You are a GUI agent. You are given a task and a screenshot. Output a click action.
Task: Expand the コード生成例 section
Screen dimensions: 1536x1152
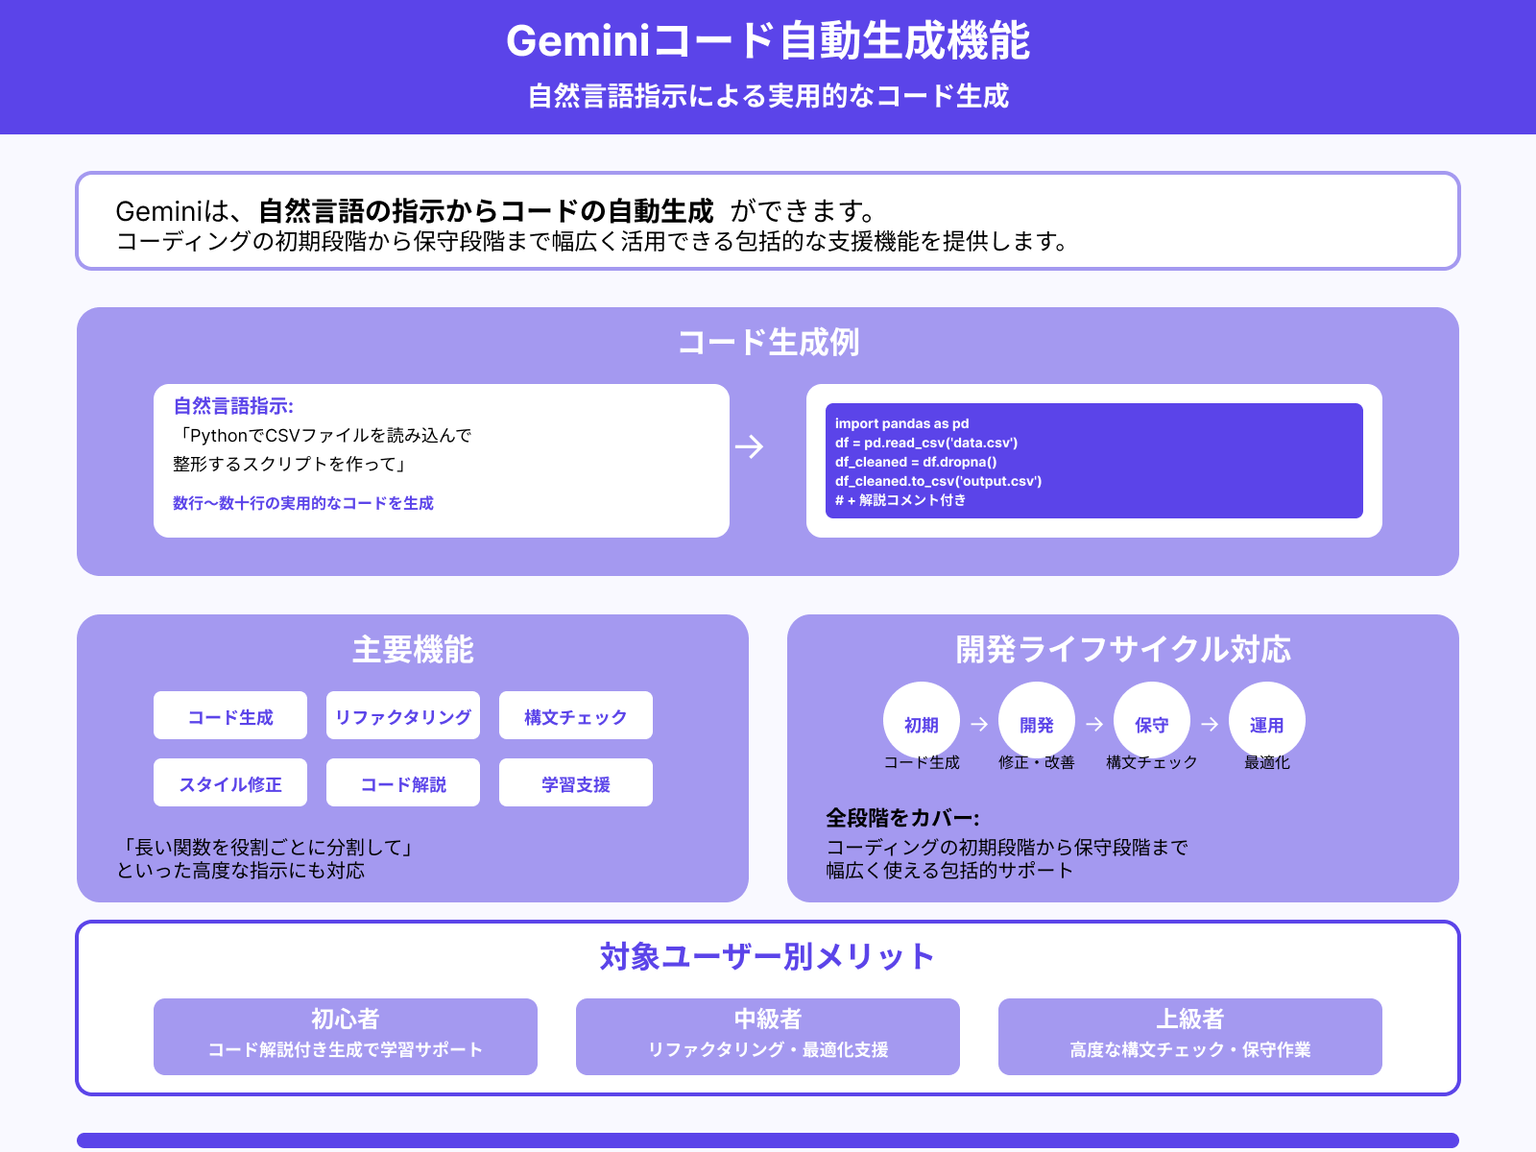tap(770, 341)
